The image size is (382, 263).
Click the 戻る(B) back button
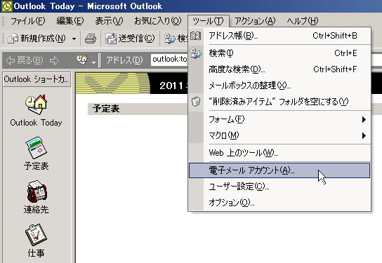pos(24,60)
